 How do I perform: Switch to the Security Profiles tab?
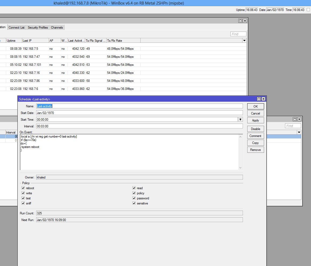38,27
